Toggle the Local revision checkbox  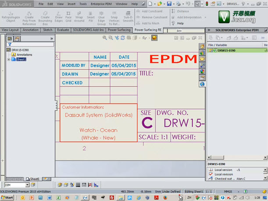click(x=211, y=174)
